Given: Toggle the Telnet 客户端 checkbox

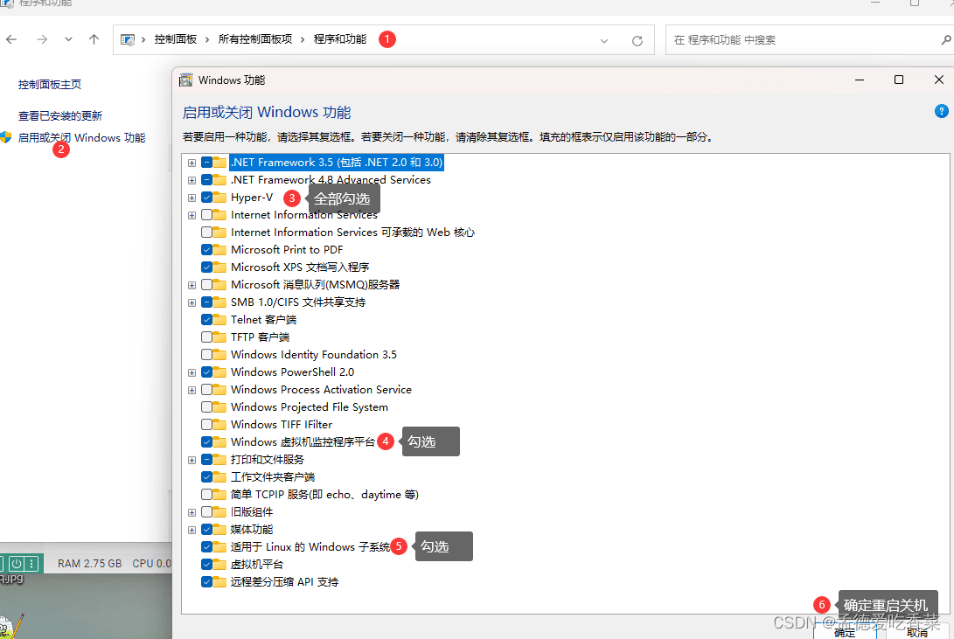Looking at the screenshot, I should (207, 320).
